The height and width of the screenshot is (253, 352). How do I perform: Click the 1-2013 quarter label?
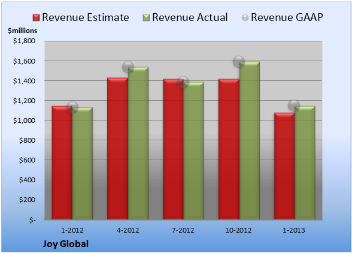click(x=294, y=230)
